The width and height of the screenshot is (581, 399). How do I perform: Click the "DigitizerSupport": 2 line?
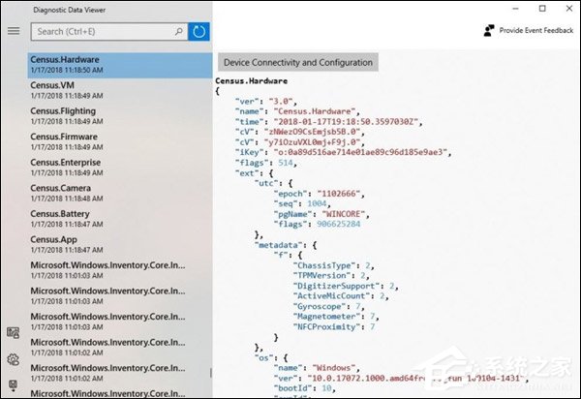click(x=346, y=286)
